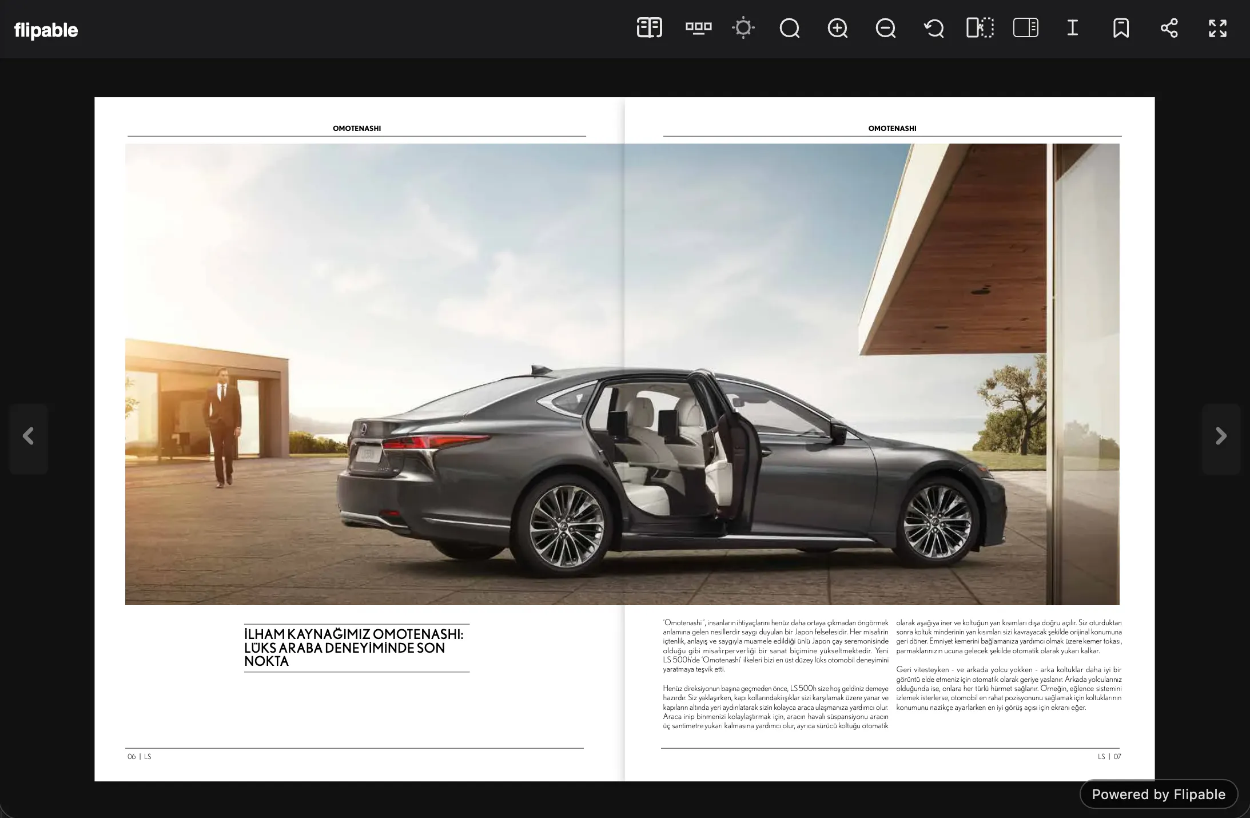Click left page OMOTENASHI header
This screenshot has width=1250, height=818.
(357, 128)
